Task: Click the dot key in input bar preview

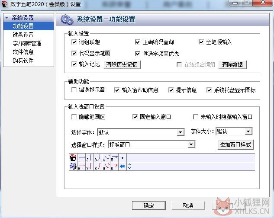Action: [122, 158]
